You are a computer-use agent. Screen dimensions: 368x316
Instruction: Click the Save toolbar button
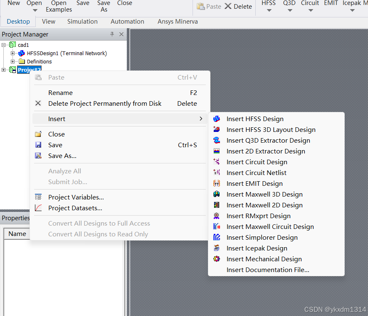83,3
